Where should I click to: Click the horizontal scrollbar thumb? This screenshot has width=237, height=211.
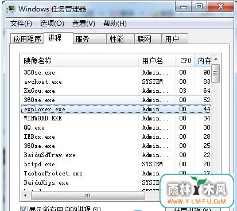coord(88,196)
